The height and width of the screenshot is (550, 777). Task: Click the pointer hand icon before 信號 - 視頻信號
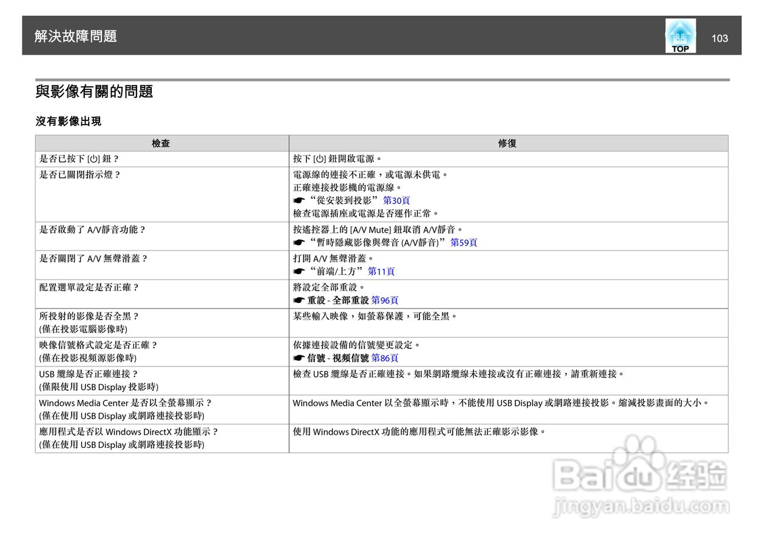298,358
